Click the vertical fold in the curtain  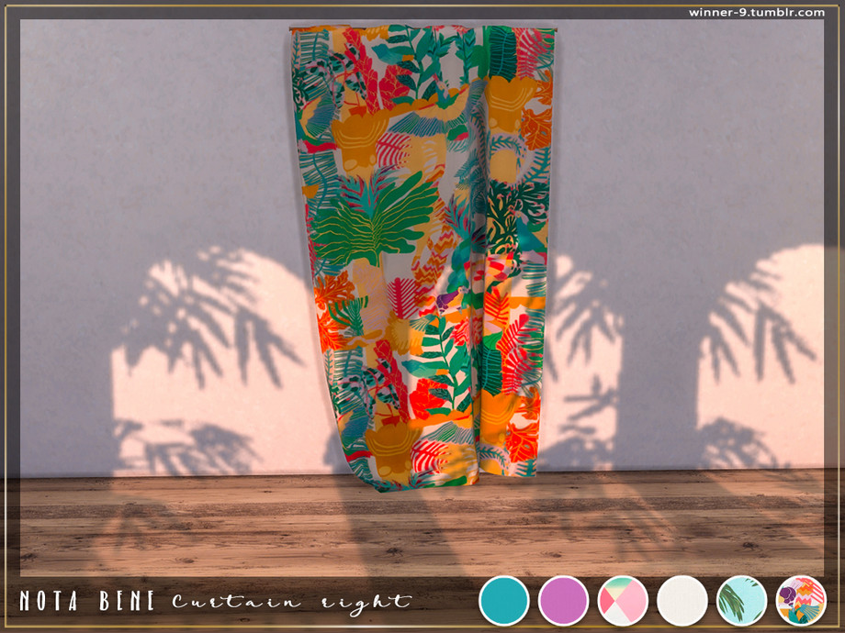(x=477, y=257)
